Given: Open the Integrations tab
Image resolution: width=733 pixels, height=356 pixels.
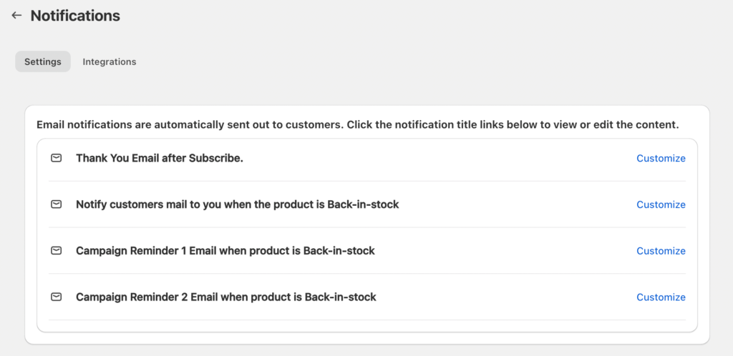Looking at the screenshot, I should point(110,61).
